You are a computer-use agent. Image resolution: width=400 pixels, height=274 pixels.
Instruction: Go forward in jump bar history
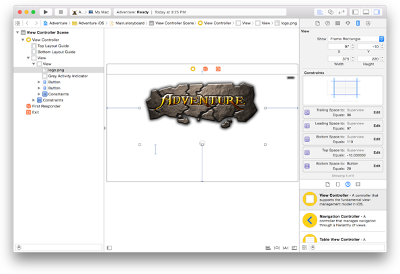(x=36, y=24)
